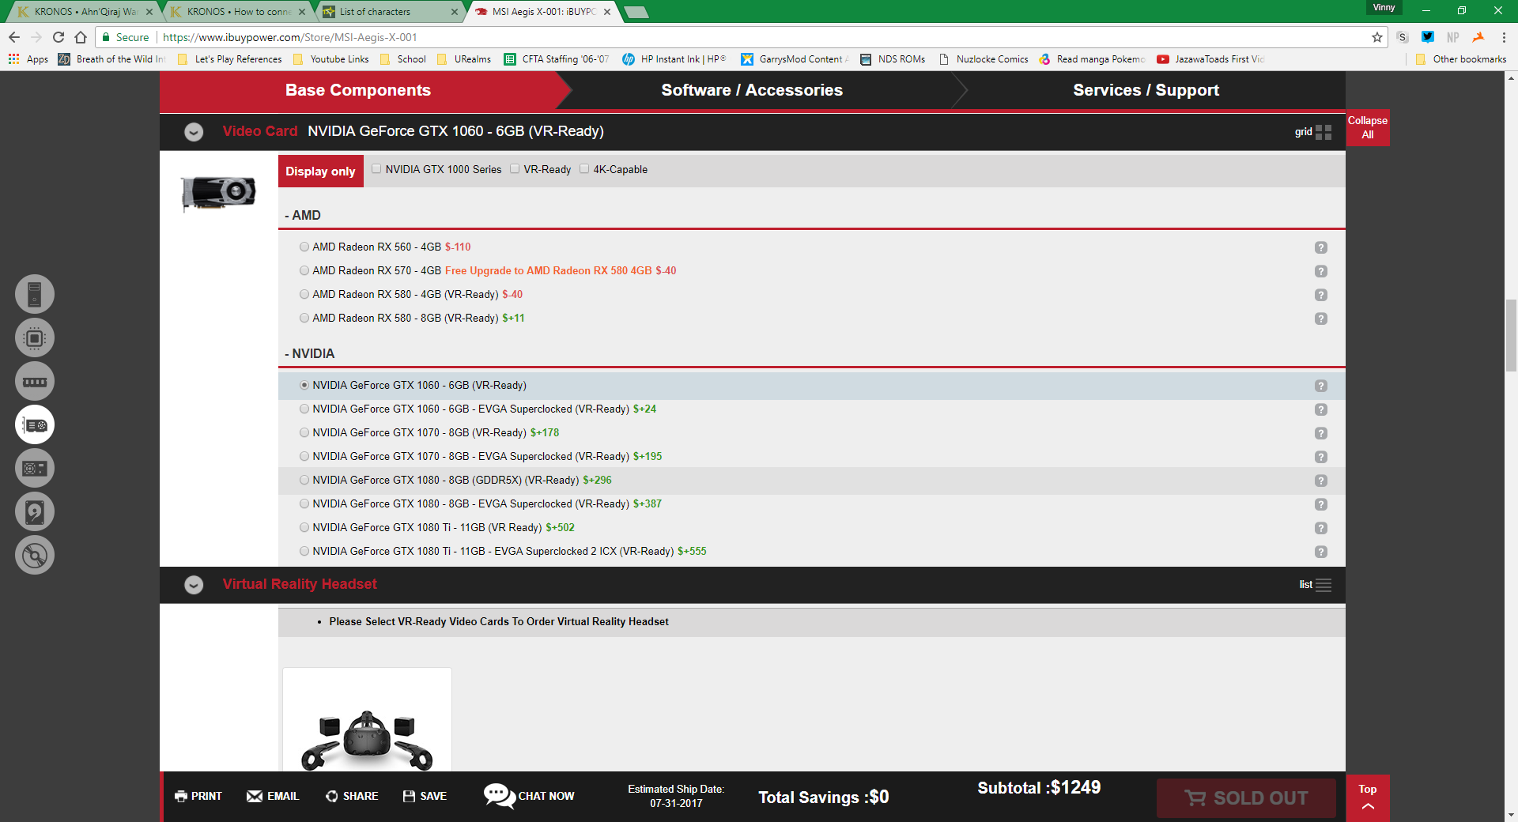
Task: Jump to top of page
Action: (x=1368, y=798)
